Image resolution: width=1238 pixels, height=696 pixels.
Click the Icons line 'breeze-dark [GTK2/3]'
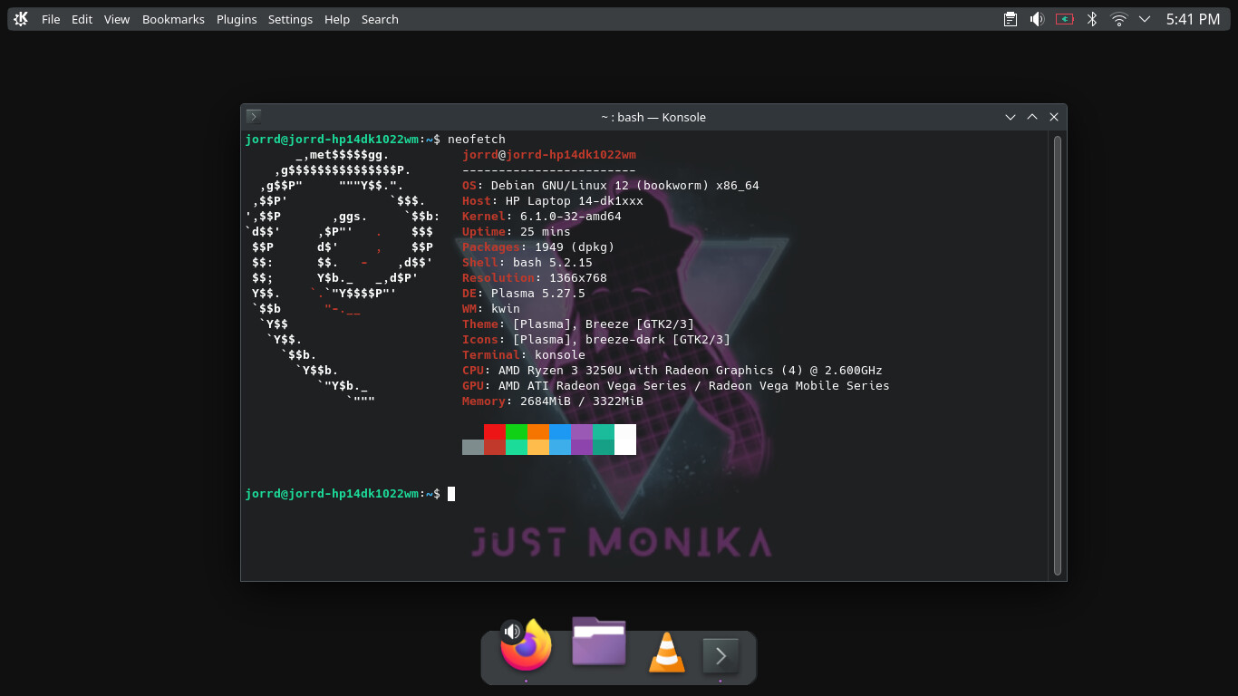click(x=658, y=340)
